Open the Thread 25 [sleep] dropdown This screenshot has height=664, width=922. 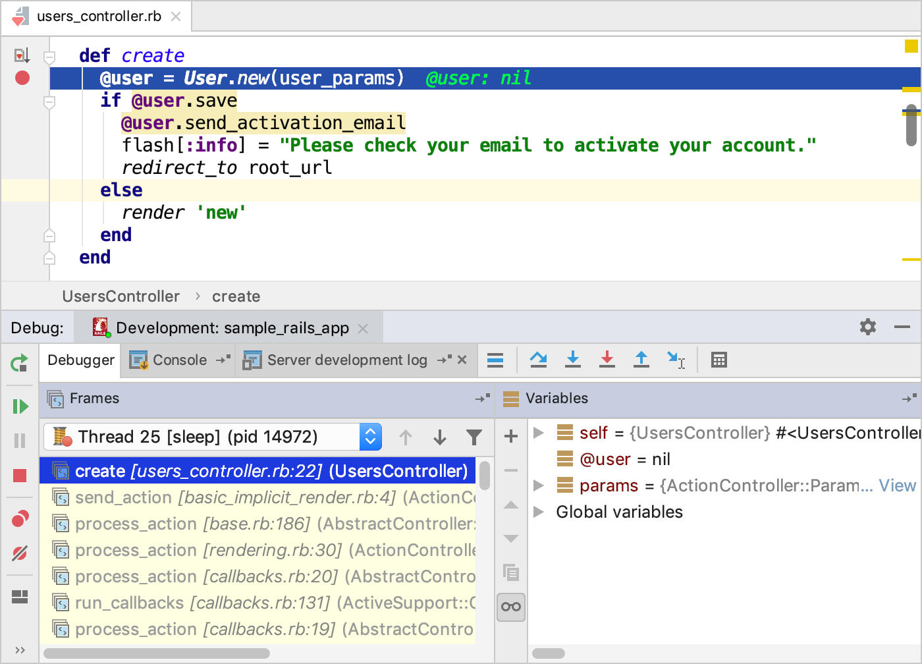(213, 437)
